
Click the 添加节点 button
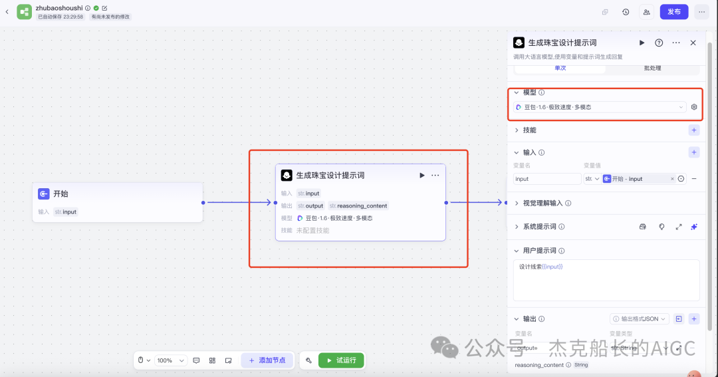(x=267, y=360)
